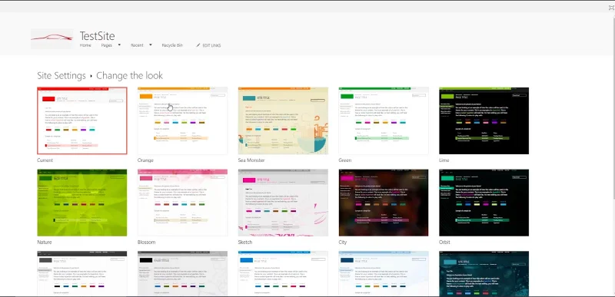Click the 'Change the look' heading text

[x=129, y=75]
